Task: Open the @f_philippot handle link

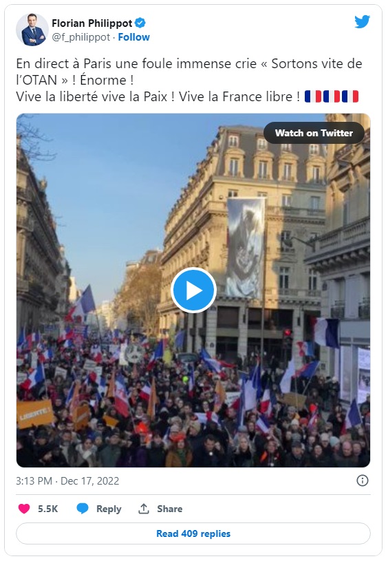Action: [80, 37]
